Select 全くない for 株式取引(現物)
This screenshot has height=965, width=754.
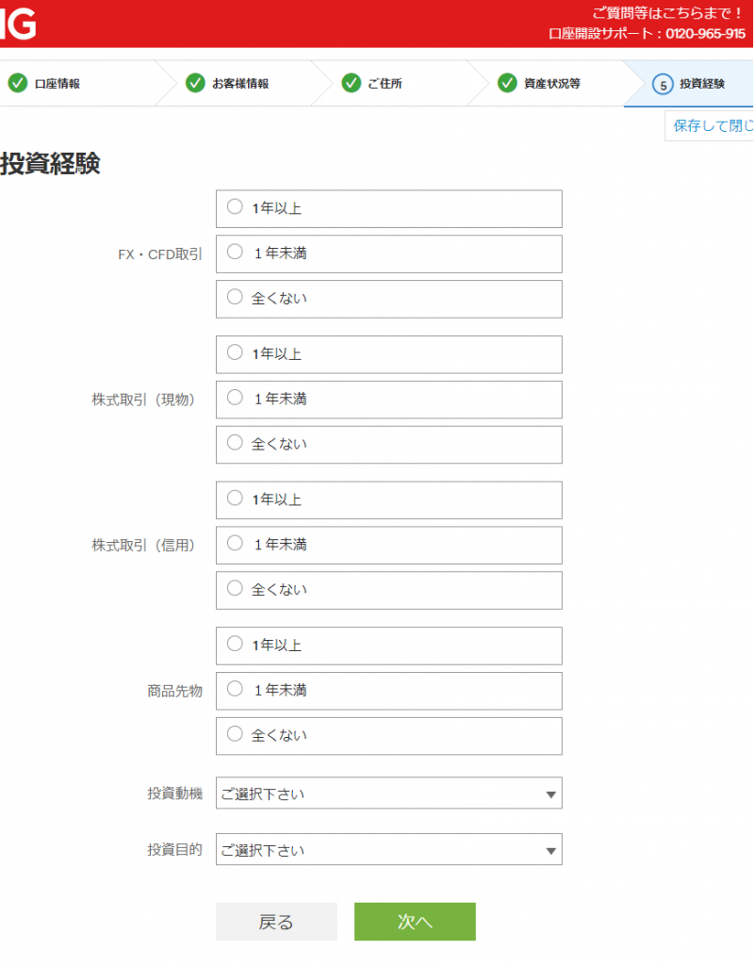click(389, 445)
